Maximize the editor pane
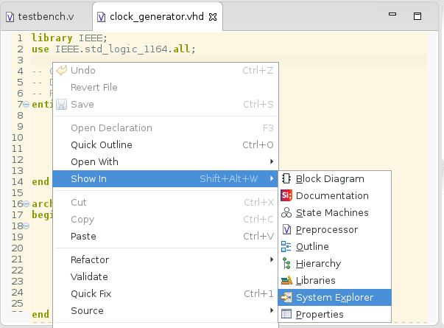Image resolution: width=444 pixels, height=328 pixels. coord(417,16)
